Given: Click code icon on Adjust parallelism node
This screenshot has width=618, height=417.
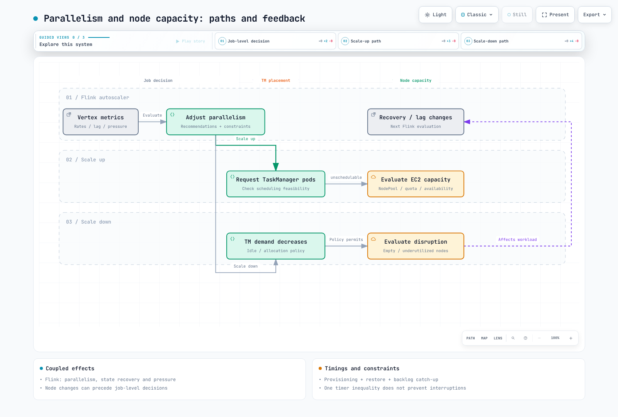Looking at the screenshot, I should tap(172, 115).
